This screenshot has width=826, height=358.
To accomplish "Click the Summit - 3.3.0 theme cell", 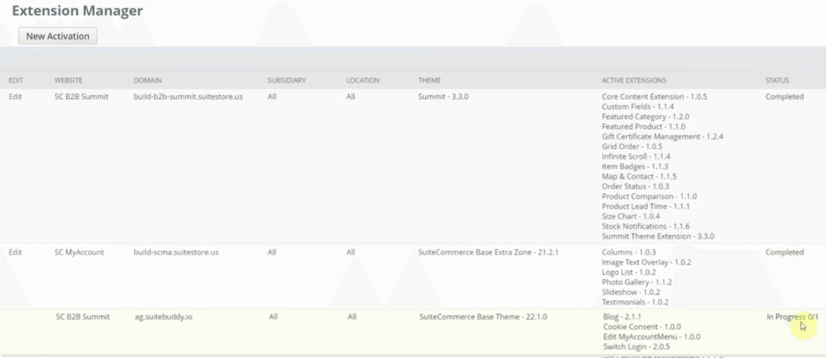I will tap(443, 97).
